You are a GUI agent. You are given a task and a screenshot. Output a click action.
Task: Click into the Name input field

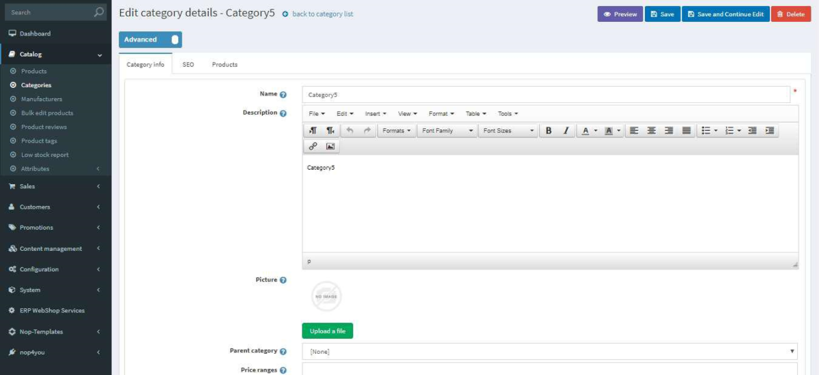coord(546,95)
